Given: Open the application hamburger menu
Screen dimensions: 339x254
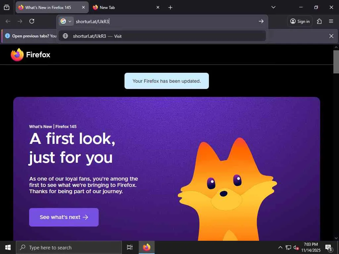Looking at the screenshot, I should (x=331, y=21).
